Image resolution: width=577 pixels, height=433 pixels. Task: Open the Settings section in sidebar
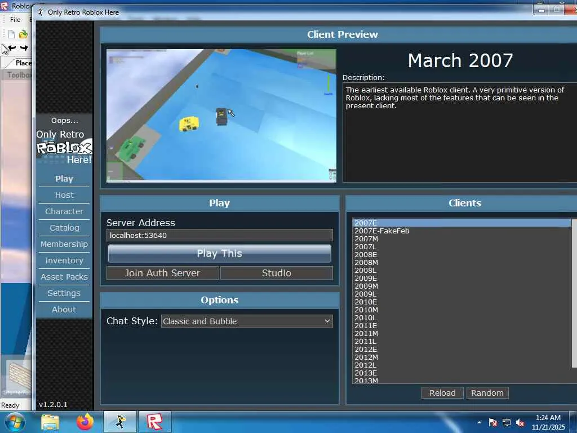point(64,293)
